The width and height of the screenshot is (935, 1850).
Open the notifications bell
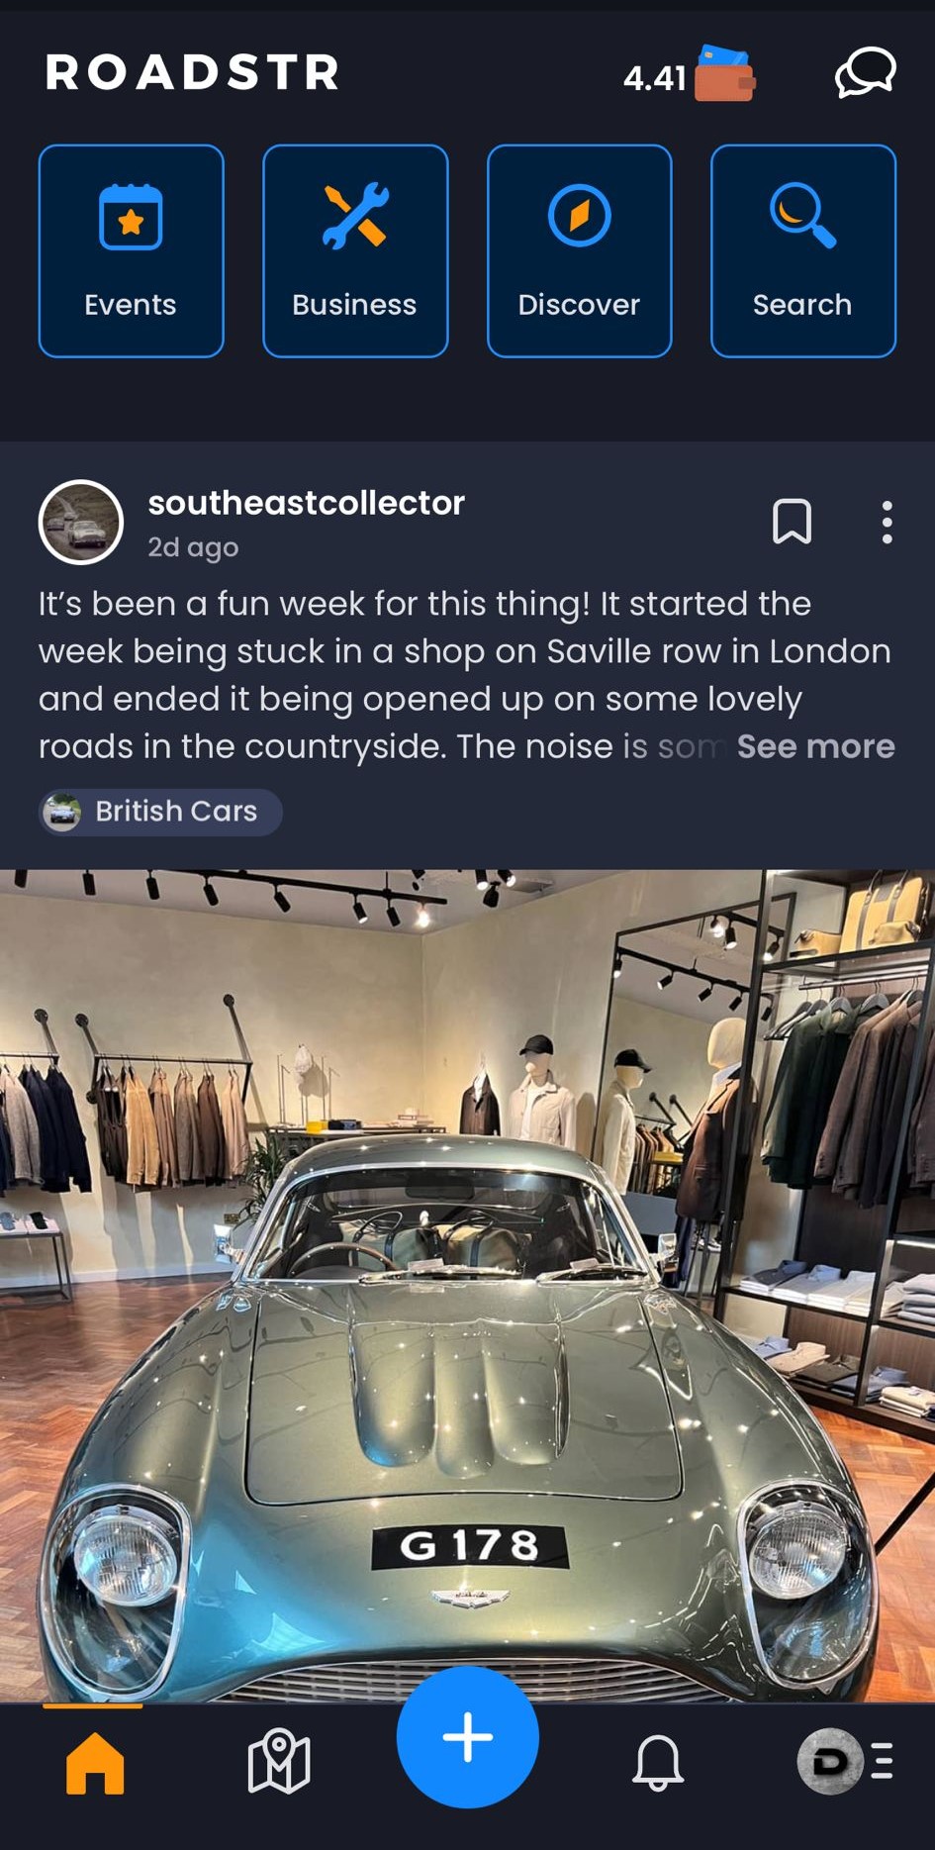click(x=658, y=1762)
